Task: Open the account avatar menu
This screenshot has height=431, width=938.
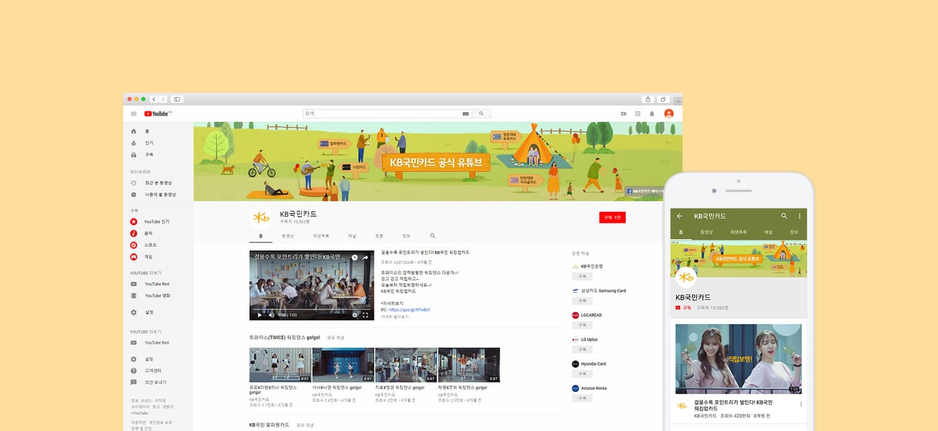Action: pyautogui.click(x=669, y=114)
